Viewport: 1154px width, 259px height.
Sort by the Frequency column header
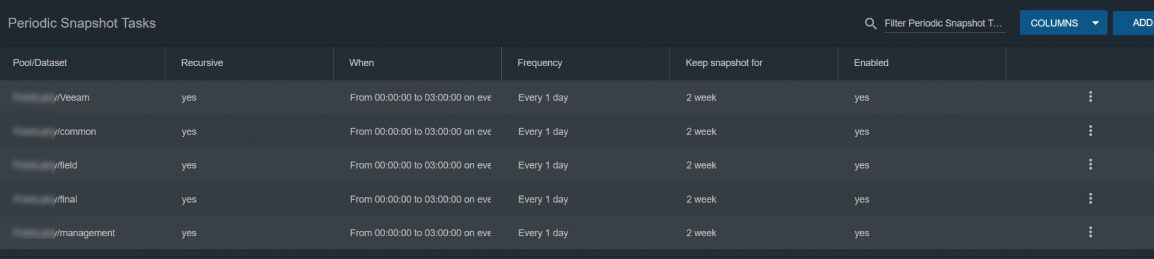pos(540,62)
